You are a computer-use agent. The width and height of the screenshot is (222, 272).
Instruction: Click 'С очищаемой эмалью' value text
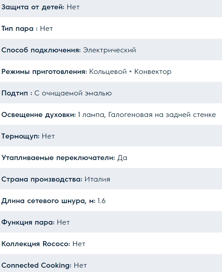pos(73,93)
